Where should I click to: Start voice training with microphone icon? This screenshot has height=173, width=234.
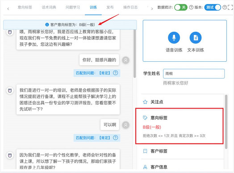[174, 38]
